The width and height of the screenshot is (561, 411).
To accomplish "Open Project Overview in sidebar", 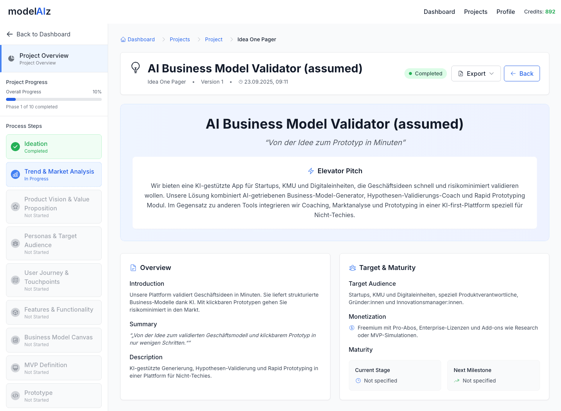I will coord(54,58).
